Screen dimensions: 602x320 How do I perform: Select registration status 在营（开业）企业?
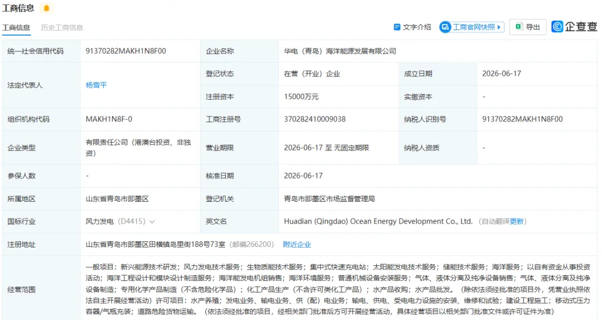click(312, 74)
